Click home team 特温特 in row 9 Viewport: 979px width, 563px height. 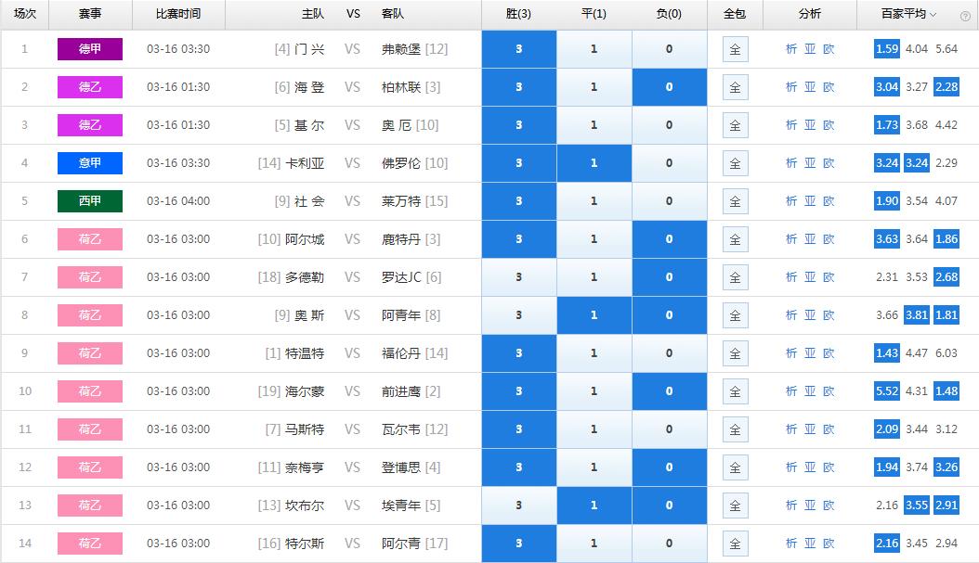[x=306, y=353]
